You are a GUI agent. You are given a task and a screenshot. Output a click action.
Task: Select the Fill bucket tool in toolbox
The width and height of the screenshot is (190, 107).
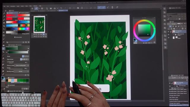pyautogui.click(x=3, y=45)
